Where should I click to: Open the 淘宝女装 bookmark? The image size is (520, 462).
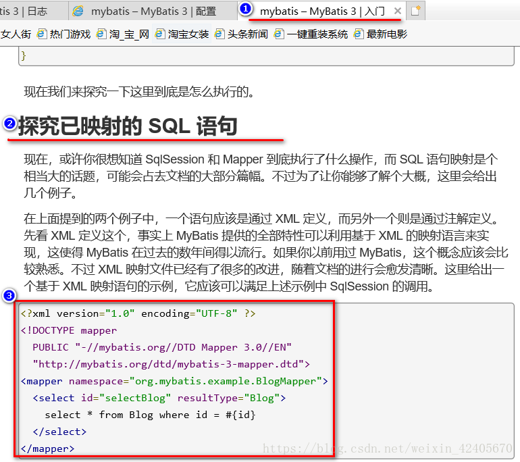pos(182,34)
